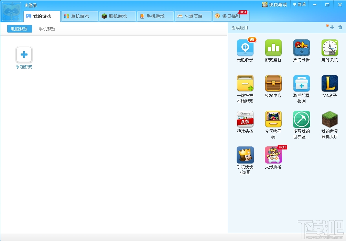Open 一键扫描本地游戏 folder icon

coord(245,83)
